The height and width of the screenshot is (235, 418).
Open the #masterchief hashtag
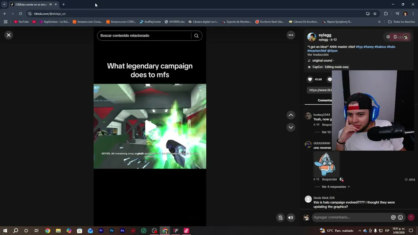pos(317,51)
